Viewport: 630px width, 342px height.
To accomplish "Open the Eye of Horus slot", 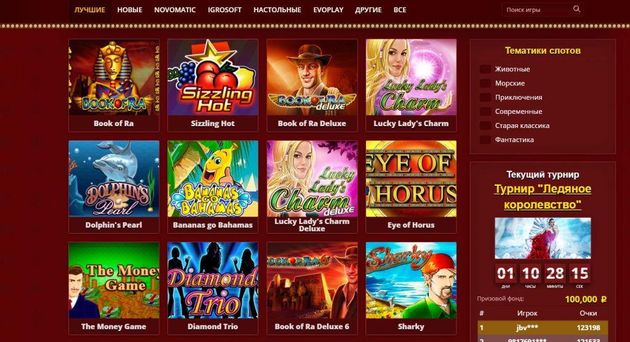I will coord(411,179).
